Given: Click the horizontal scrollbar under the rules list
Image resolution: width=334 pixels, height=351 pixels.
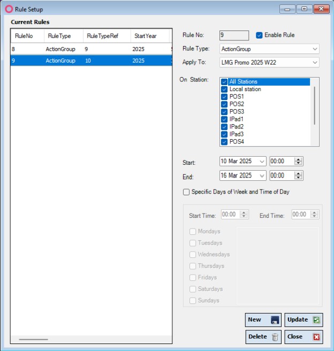Looking at the screenshot, I should 33,339.
